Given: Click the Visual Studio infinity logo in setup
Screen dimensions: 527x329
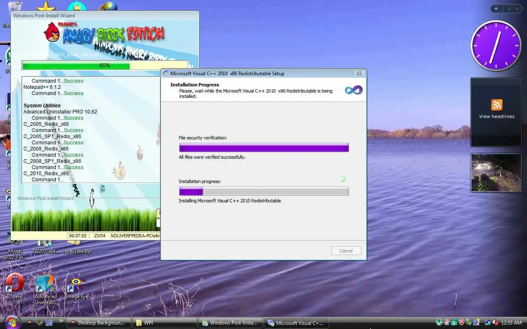Looking at the screenshot, I should pos(354,90).
